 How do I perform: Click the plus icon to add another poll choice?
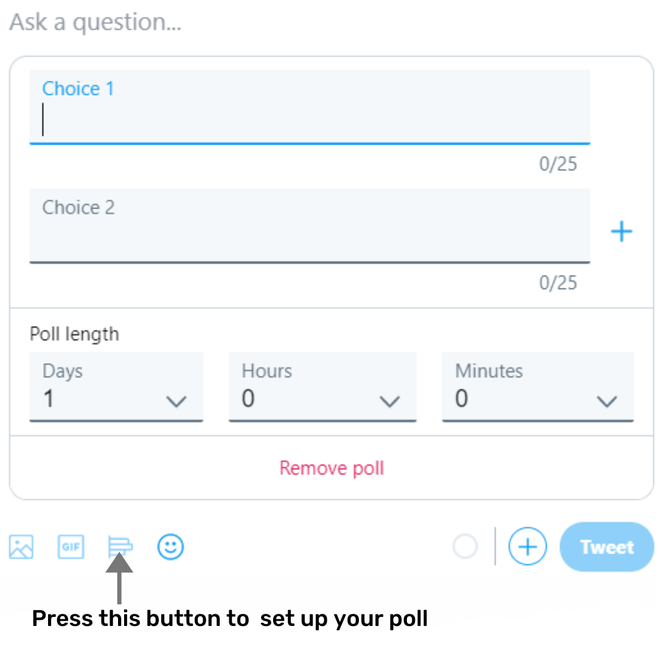[x=622, y=231]
